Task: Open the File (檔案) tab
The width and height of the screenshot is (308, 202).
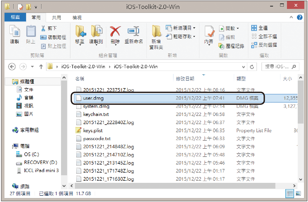Action: tap(15, 17)
